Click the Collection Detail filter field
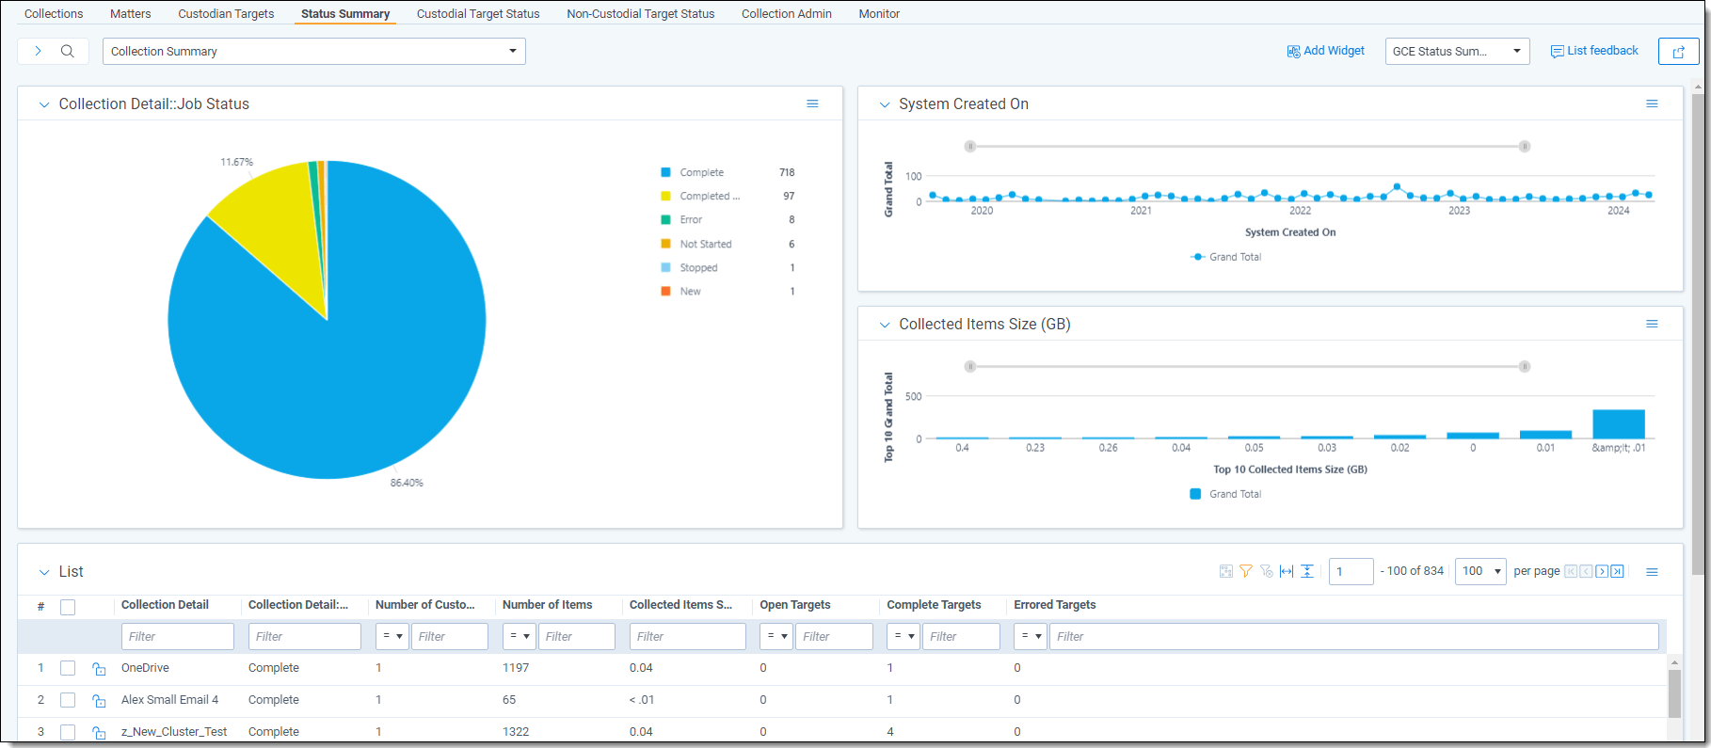1711x748 pixels. (178, 636)
